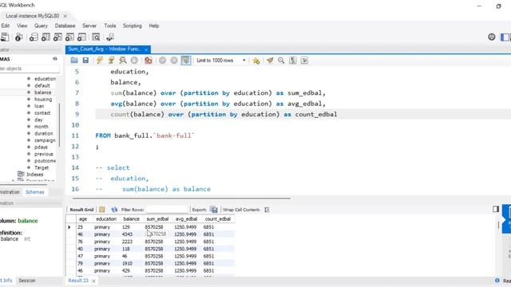
Task: Open the Query menu
Action: click(x=41, y=26)
